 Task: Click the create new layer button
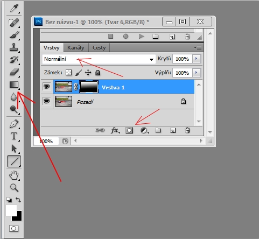pos(173,130)
